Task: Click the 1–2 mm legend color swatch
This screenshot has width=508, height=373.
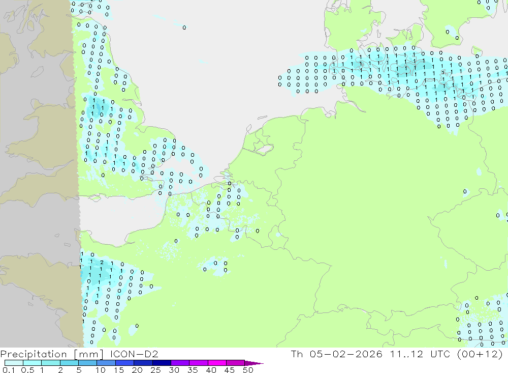Action: click(50, 363)
